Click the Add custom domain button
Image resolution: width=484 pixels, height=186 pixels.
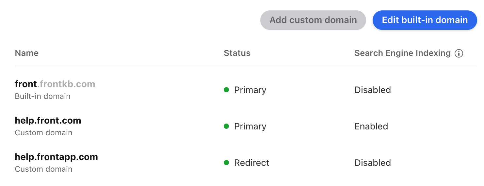click(x=313, y=20)
